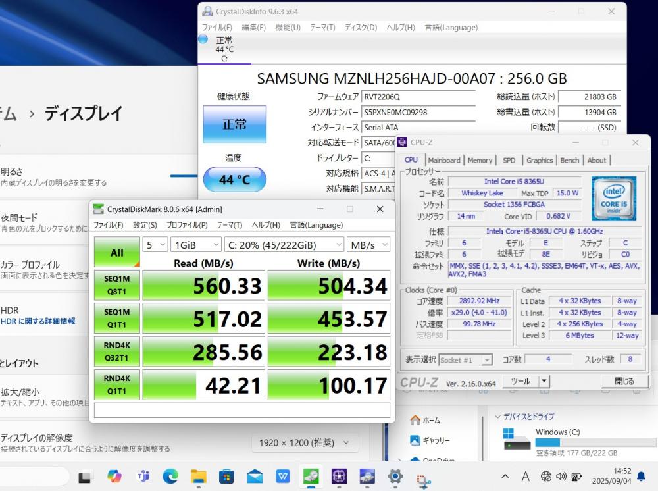Open ギャラリー in Explorer navigation pane

coord(430,440)
